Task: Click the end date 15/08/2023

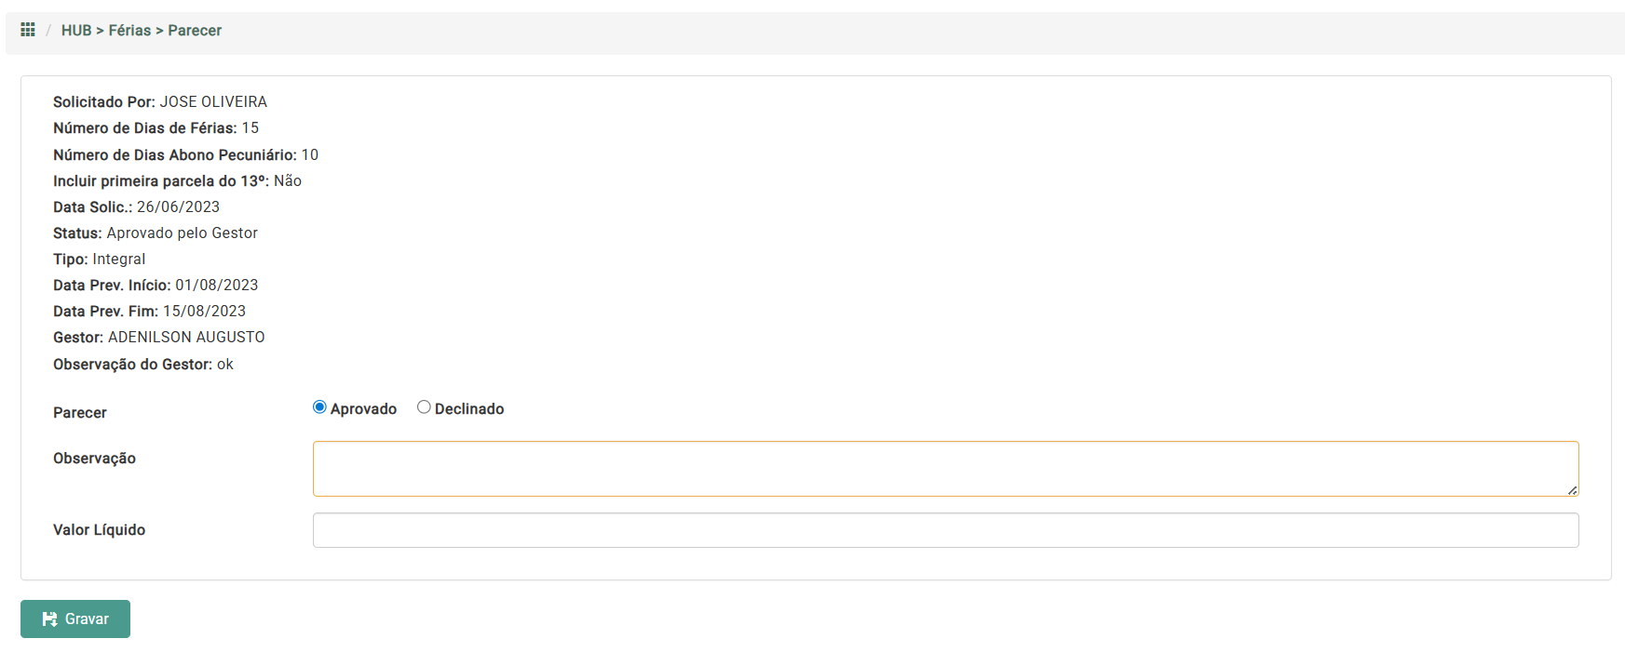Action: click(204, 312)
